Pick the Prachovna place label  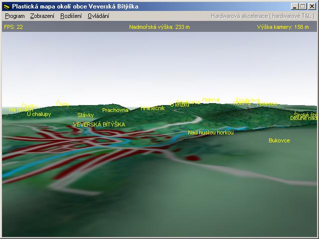coord(115,110)
